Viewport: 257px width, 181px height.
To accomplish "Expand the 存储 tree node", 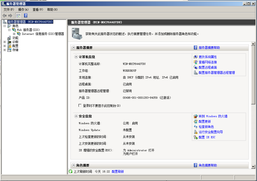I will coord(5,50).
